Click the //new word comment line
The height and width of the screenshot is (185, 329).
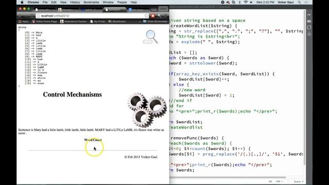click(x=192, y=90)
